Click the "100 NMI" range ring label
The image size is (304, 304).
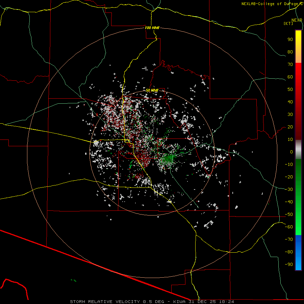(152, 28)
